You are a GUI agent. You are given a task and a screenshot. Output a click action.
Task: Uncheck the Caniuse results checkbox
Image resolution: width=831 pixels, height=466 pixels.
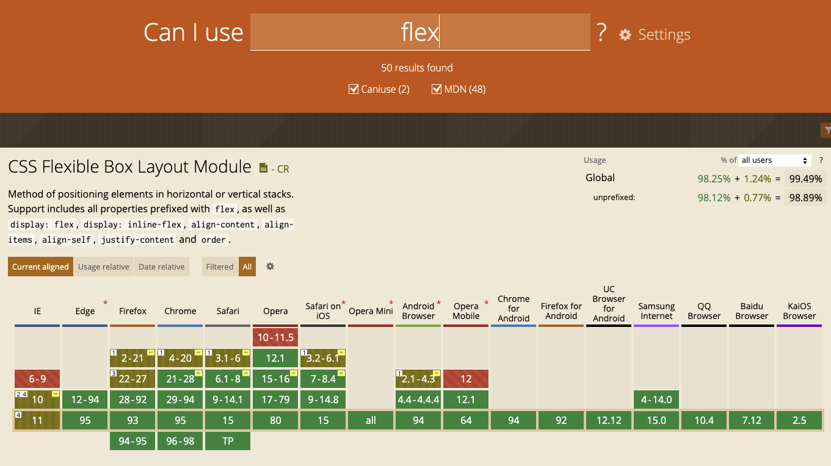pos(354,88)
